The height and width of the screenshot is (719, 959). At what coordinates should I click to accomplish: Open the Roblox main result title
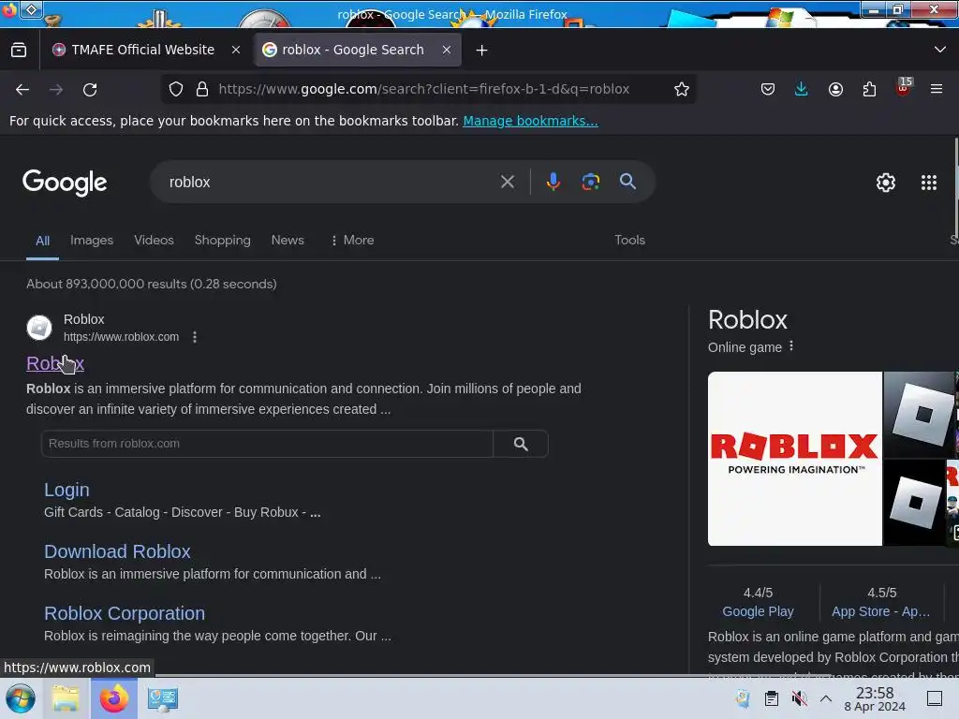pos(55,363)
